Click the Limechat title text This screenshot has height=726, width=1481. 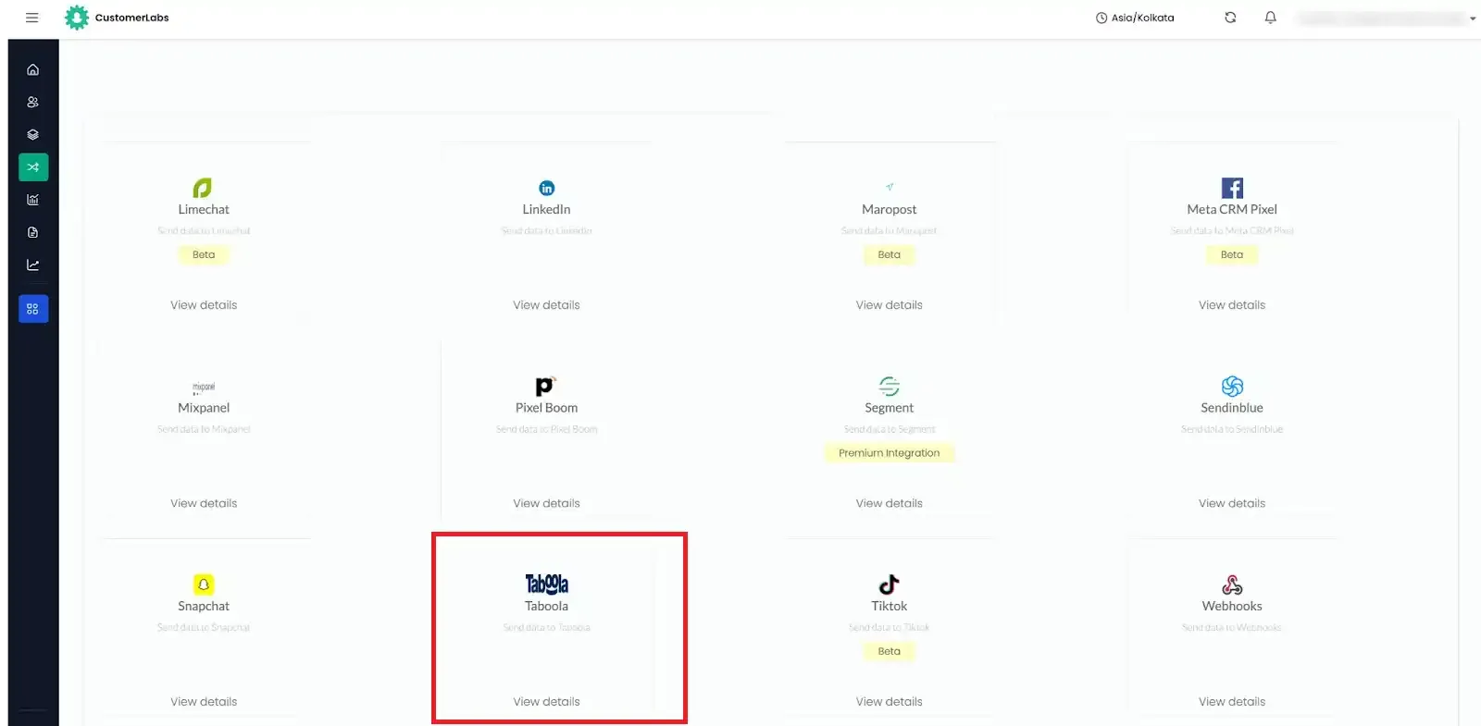[x=204, y=210]
